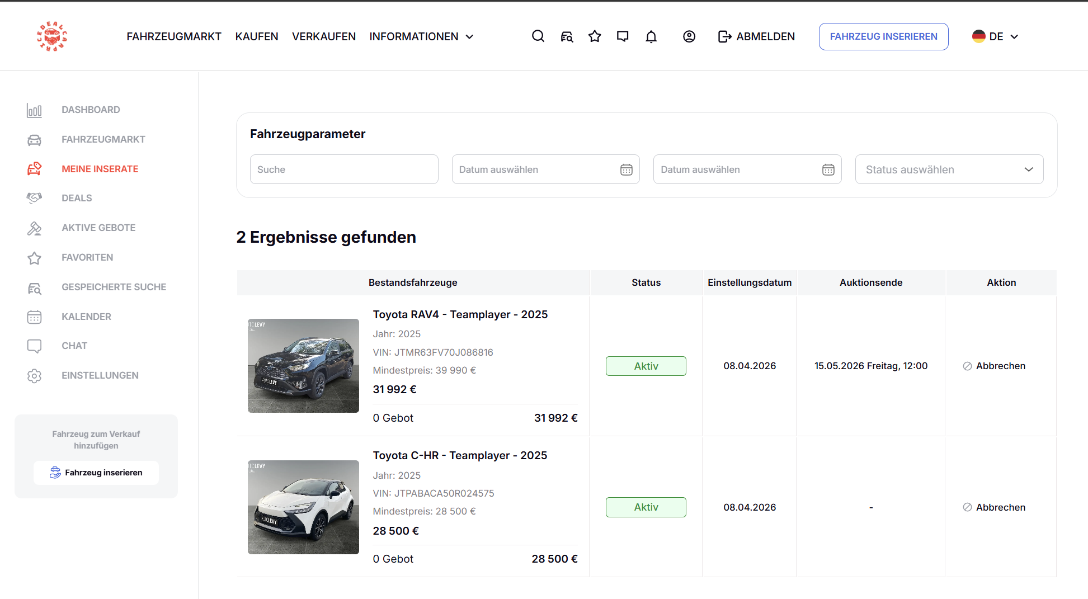Focus the Suche input field
Screen dimensions: 1088x599
[344, 169]
